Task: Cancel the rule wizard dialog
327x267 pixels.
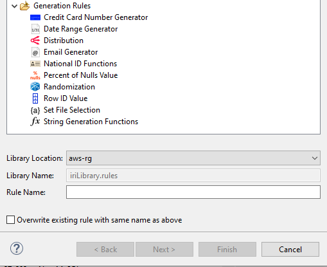Action: pos(290,250)
